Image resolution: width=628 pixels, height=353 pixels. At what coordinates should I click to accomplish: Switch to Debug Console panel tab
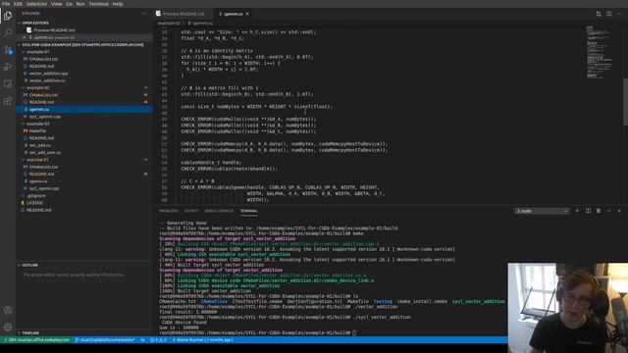click(x=219, y=211)
